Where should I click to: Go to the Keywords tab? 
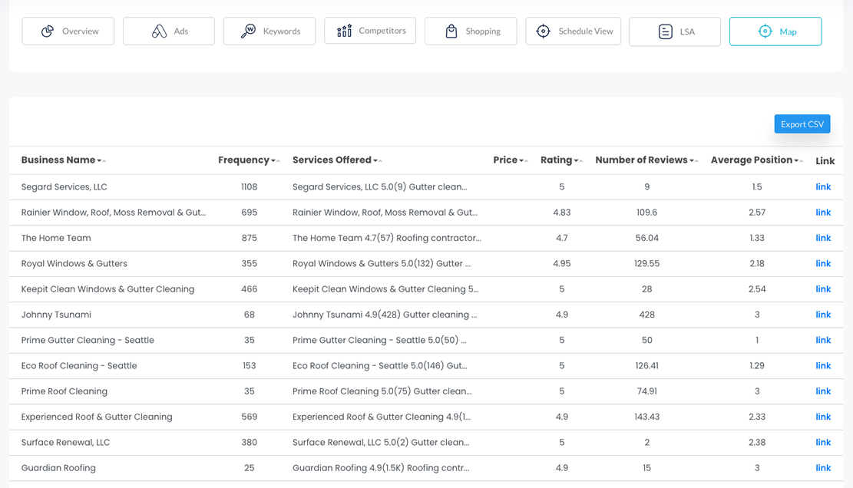click(x=269, y=31)
